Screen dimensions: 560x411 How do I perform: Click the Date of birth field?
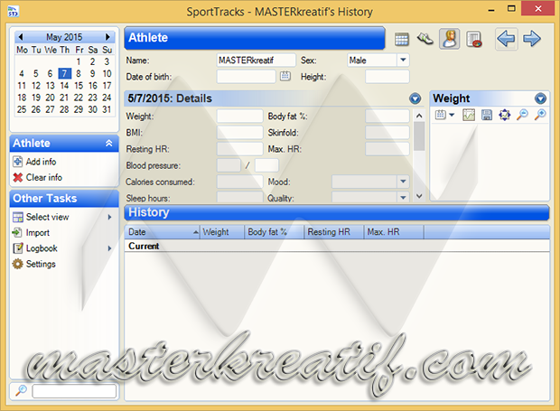pos(246,77)
